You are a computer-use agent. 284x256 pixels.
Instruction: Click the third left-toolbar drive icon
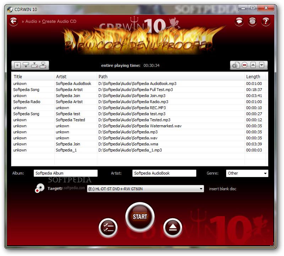coord(34,65)
